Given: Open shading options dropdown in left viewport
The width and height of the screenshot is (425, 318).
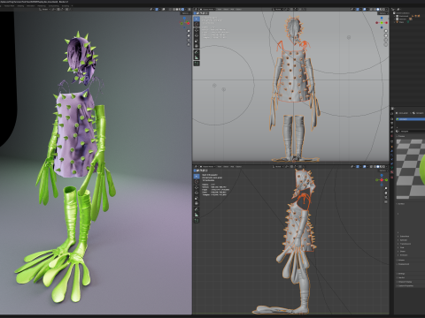Looking at the screenshot, I should click(186, 9).
